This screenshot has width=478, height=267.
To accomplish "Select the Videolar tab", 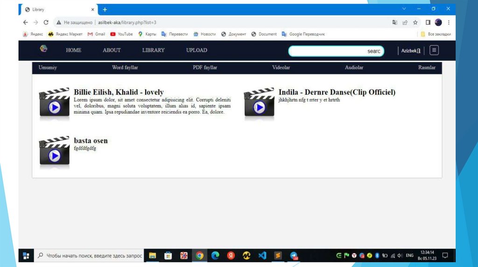I will pos(281,67).
